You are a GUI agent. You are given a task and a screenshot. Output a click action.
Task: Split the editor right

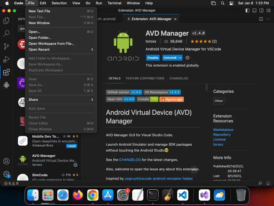[x=261, y=19]
